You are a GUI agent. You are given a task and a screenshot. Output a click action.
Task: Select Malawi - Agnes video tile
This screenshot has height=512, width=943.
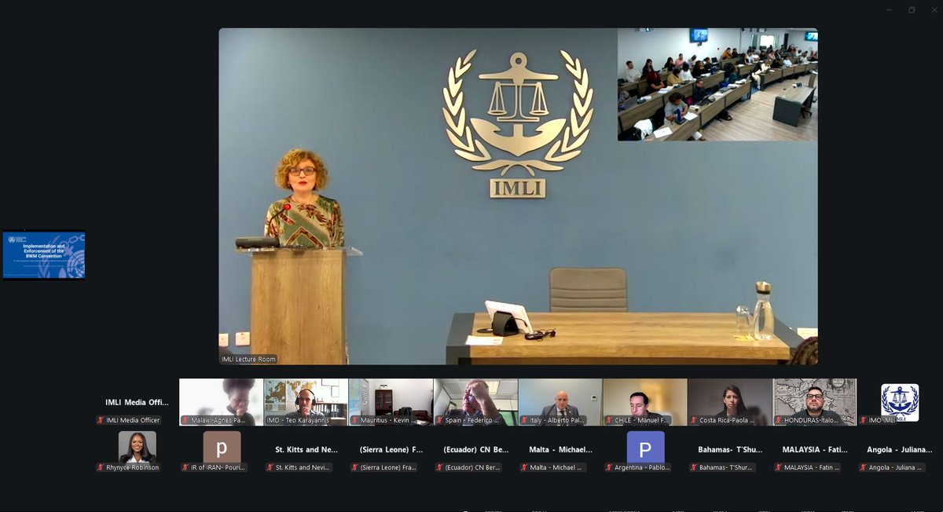point(222,402)
